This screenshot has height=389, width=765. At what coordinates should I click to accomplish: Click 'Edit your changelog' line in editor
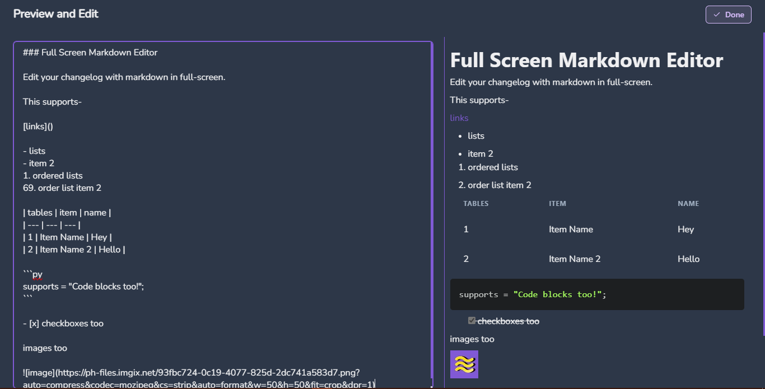click(124, 77)
